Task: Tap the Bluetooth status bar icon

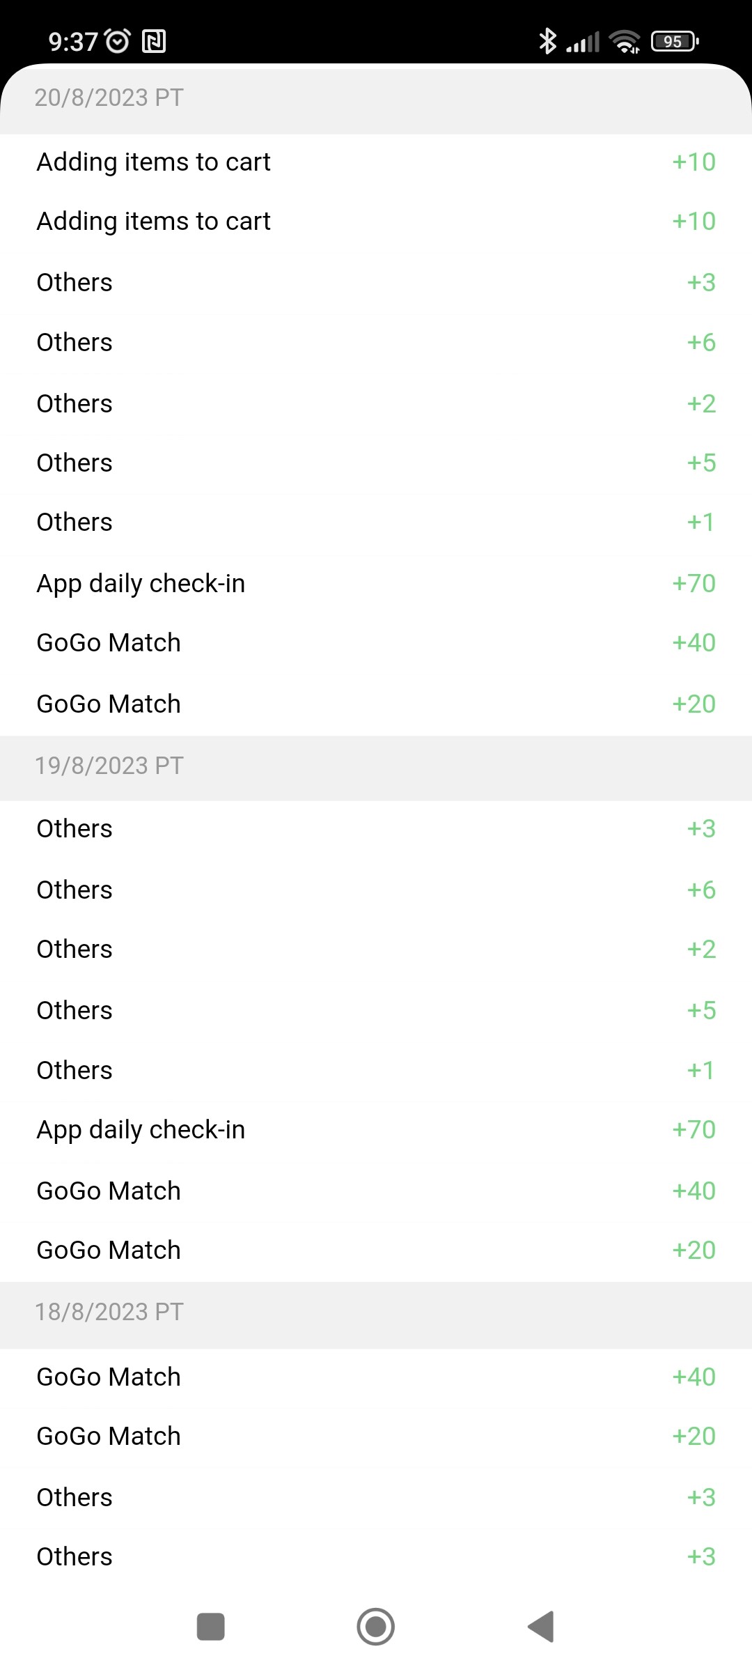Action: [x=548, y=42]
